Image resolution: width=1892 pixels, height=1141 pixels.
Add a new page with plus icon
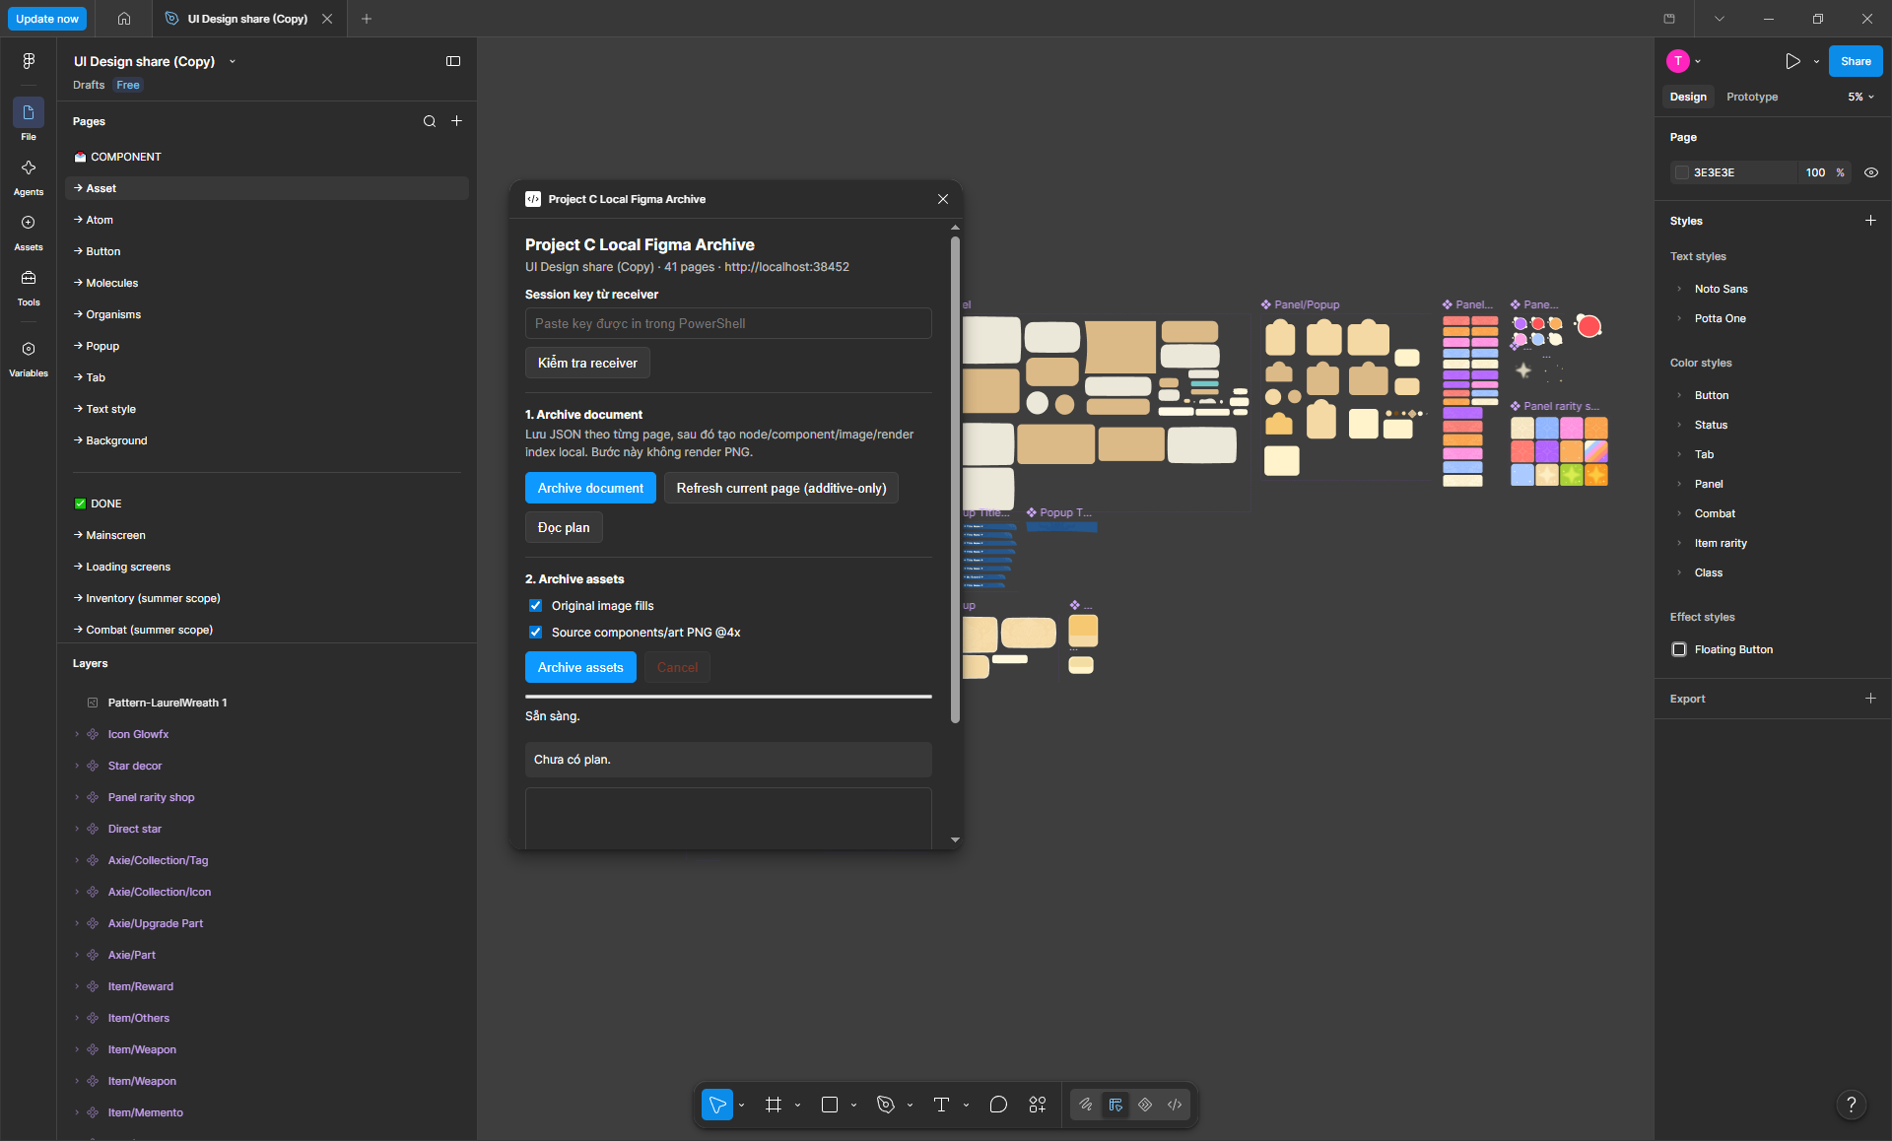457,121
